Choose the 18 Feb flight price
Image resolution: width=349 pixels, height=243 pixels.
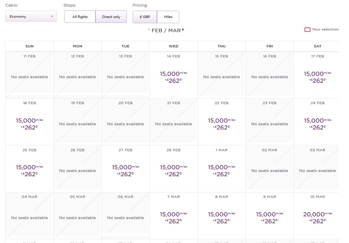click(30, 124)
